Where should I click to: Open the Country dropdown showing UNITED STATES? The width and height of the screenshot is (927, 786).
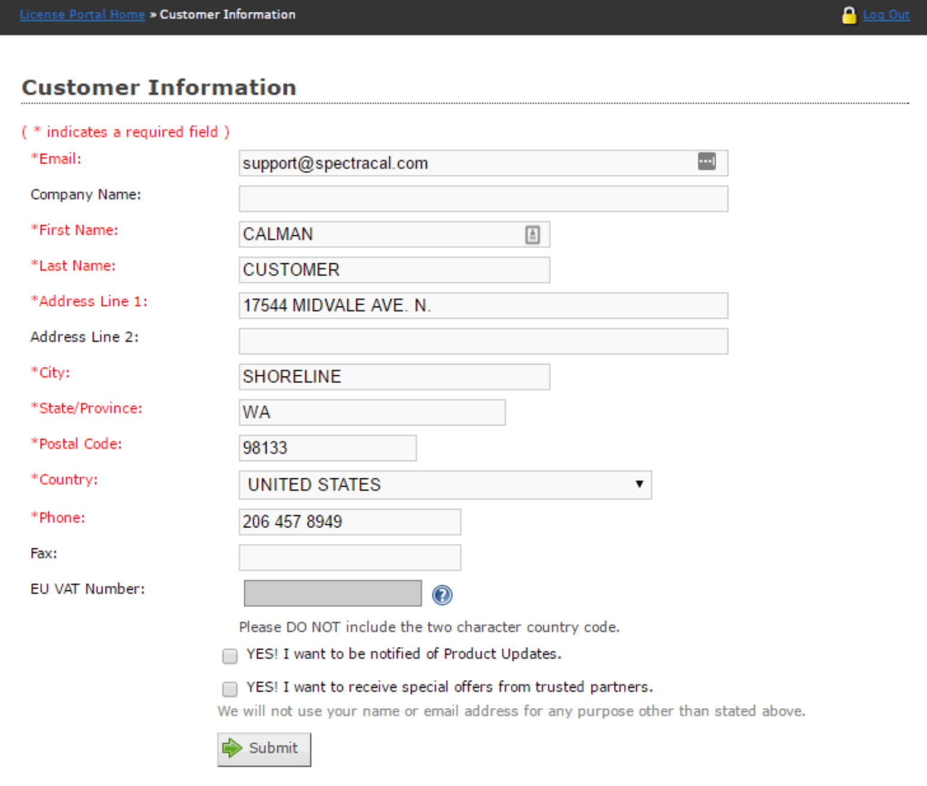[x=445, y=485]
